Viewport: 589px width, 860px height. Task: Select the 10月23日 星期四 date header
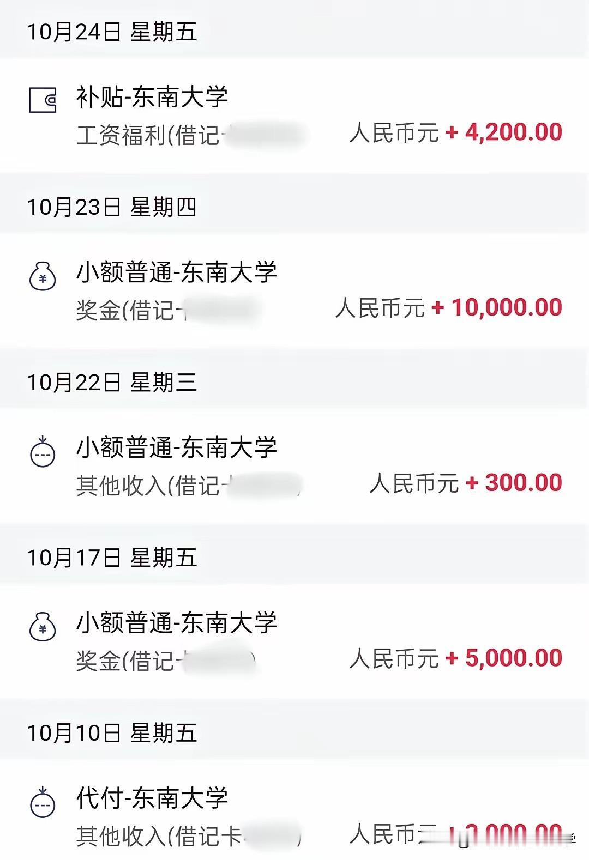pos(112,207)
